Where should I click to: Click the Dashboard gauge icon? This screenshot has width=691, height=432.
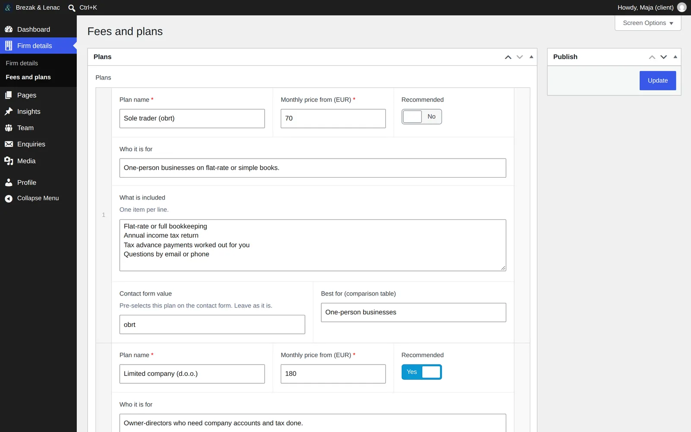pyautogui.click(x=9, y=29)
